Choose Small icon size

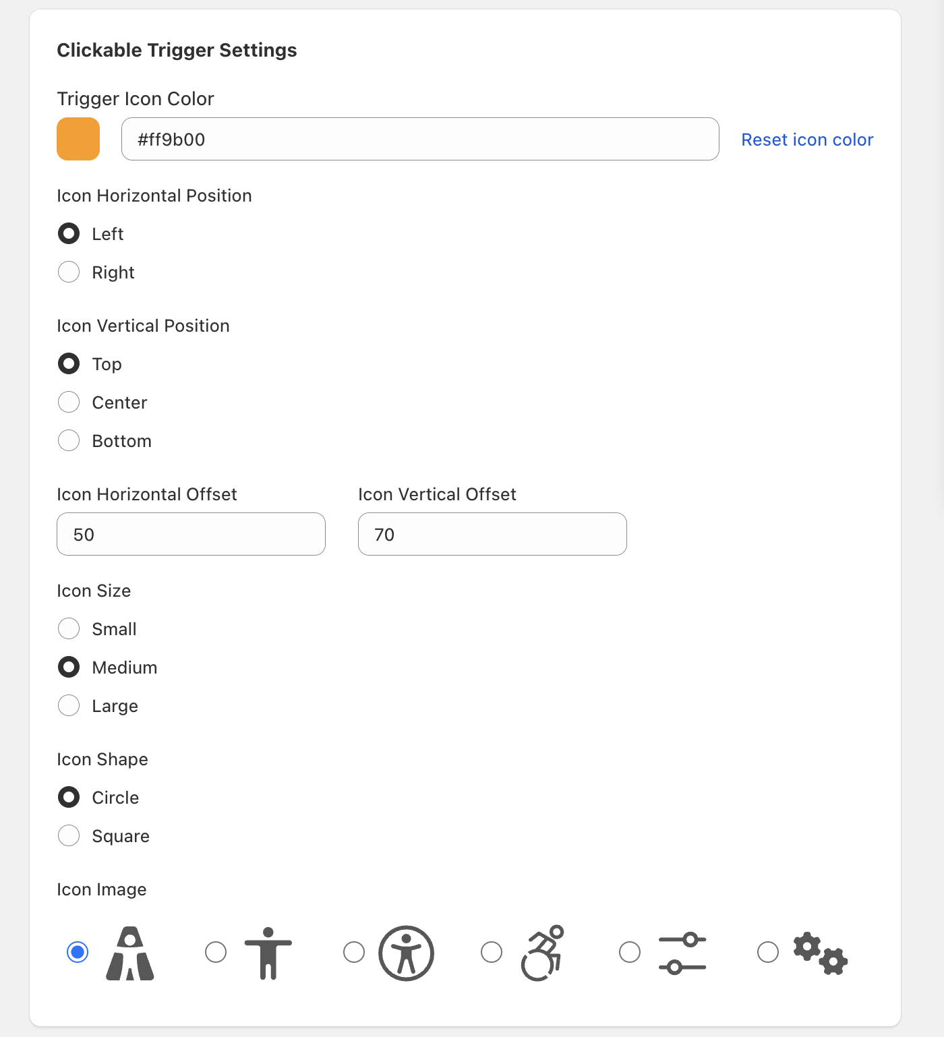coord(69,629)
